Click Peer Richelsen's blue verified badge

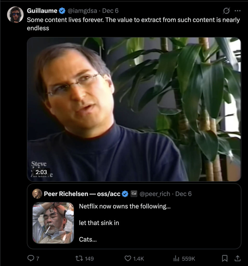click(x=125, y=194)
